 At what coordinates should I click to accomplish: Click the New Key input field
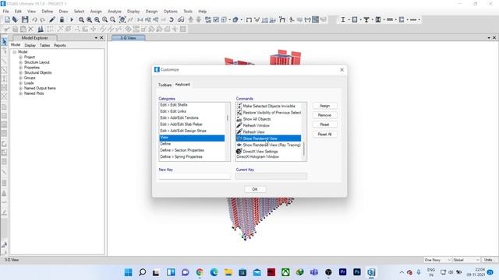[x=194, y=177]
